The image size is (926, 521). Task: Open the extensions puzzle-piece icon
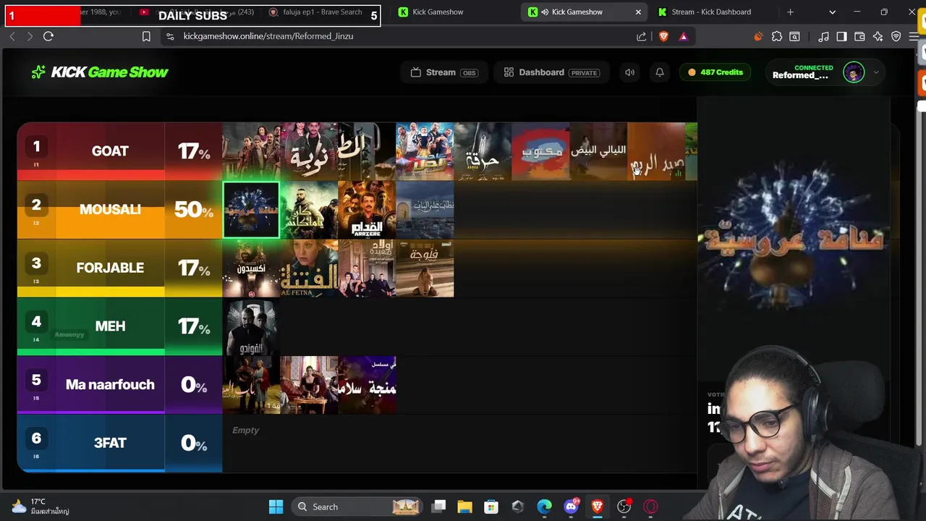coord(777,36)
